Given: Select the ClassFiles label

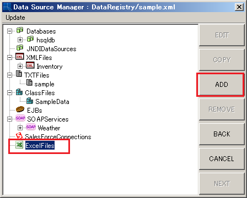Looking at the screenshot, I should [40, 93].
